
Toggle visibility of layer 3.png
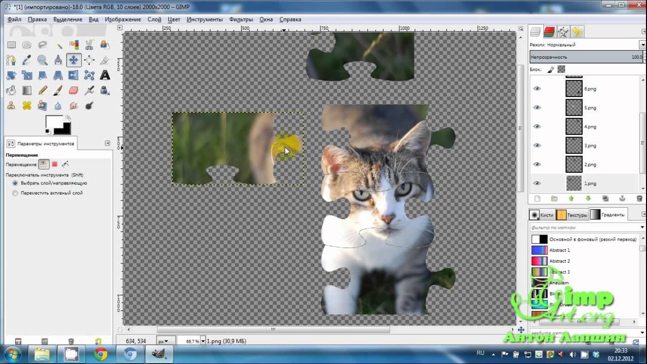coord(537,146)
